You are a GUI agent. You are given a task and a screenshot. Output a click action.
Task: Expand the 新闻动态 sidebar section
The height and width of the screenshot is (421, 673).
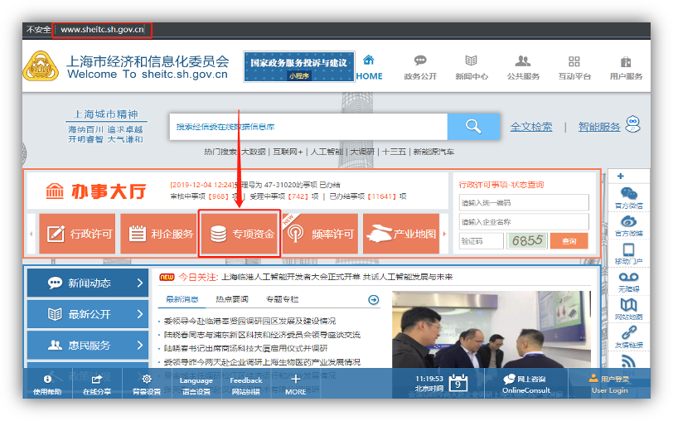(86, 283)
